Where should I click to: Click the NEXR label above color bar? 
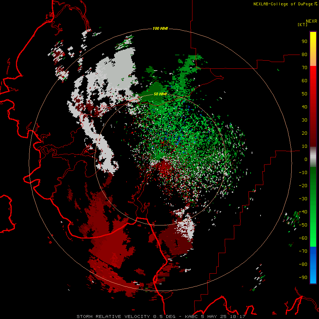311,21
